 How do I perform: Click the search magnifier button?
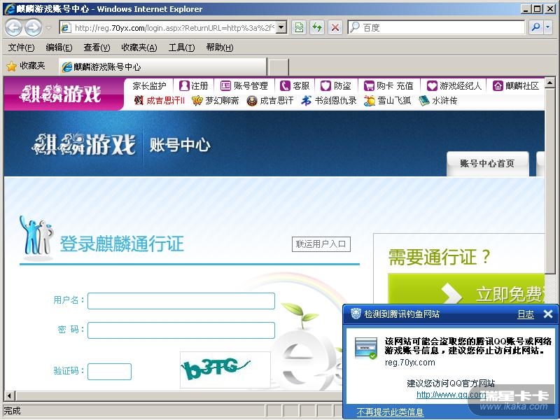535,27
